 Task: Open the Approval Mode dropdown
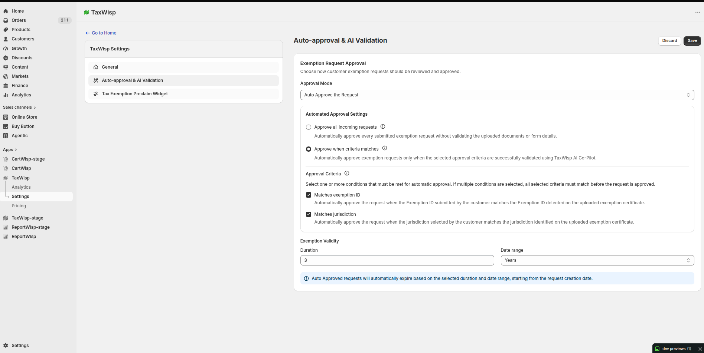coord(497,95)
